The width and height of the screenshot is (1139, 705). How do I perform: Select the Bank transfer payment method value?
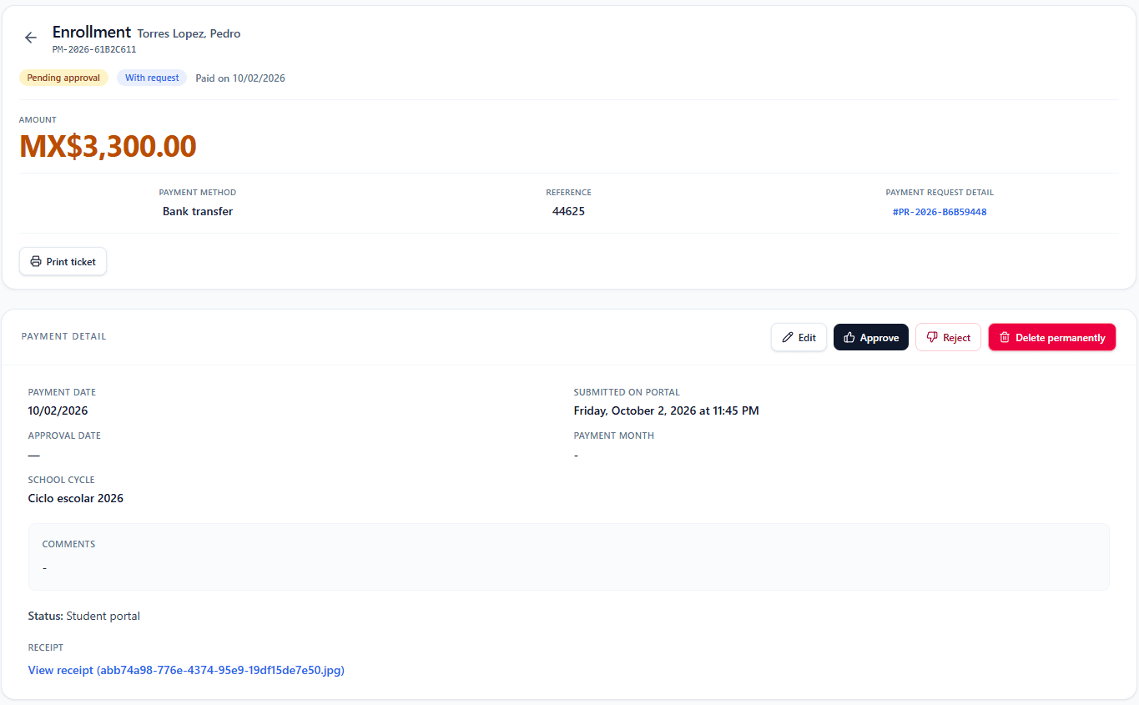coord(198,211)
